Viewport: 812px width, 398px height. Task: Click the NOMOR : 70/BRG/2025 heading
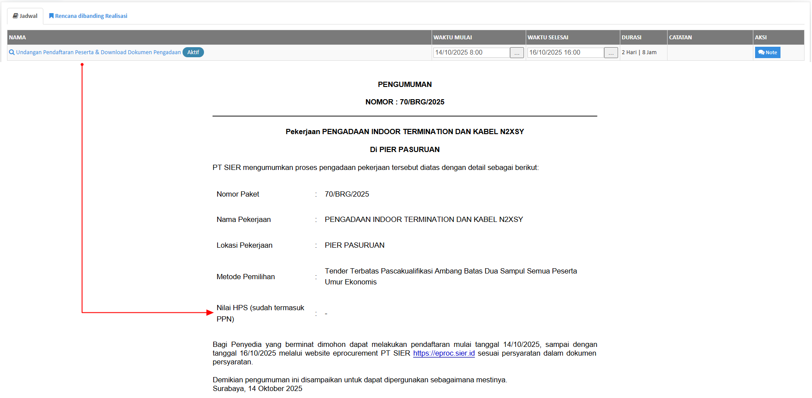pyautogui.click(x=405, y=102)
